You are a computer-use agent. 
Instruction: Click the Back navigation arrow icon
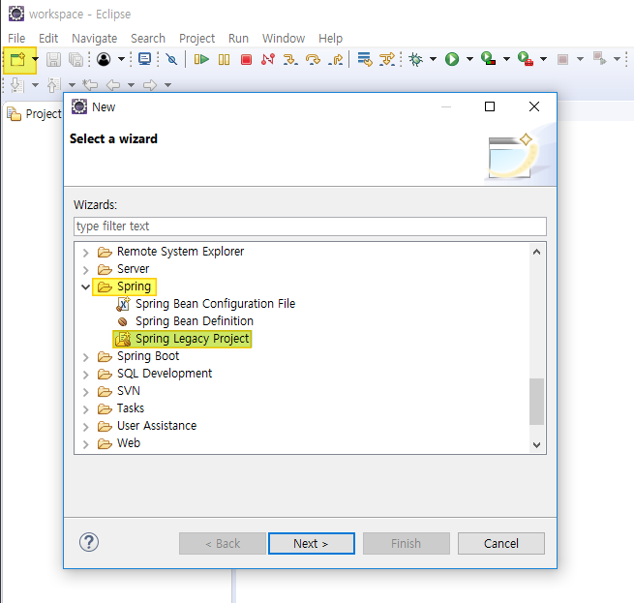click(x=113, y=85)
